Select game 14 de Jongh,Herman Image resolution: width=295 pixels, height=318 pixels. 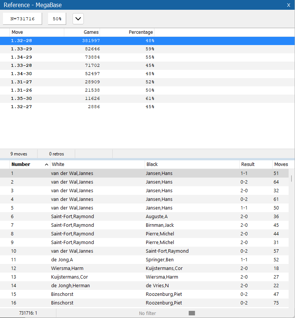[x=144, y=286]
